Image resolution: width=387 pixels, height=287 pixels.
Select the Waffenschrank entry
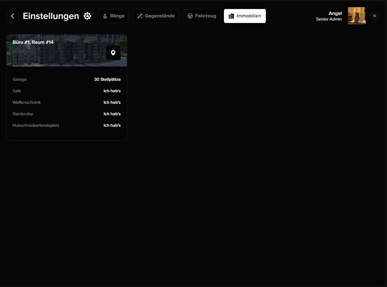click(27, 102)
